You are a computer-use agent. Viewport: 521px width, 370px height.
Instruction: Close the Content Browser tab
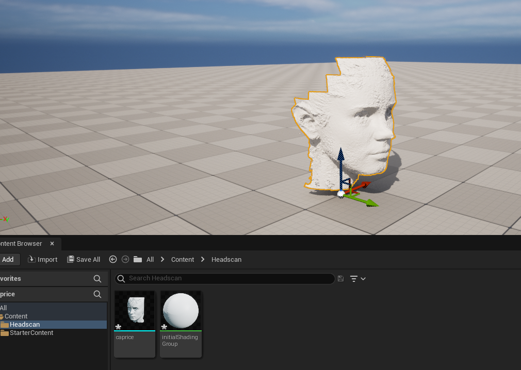52,243
